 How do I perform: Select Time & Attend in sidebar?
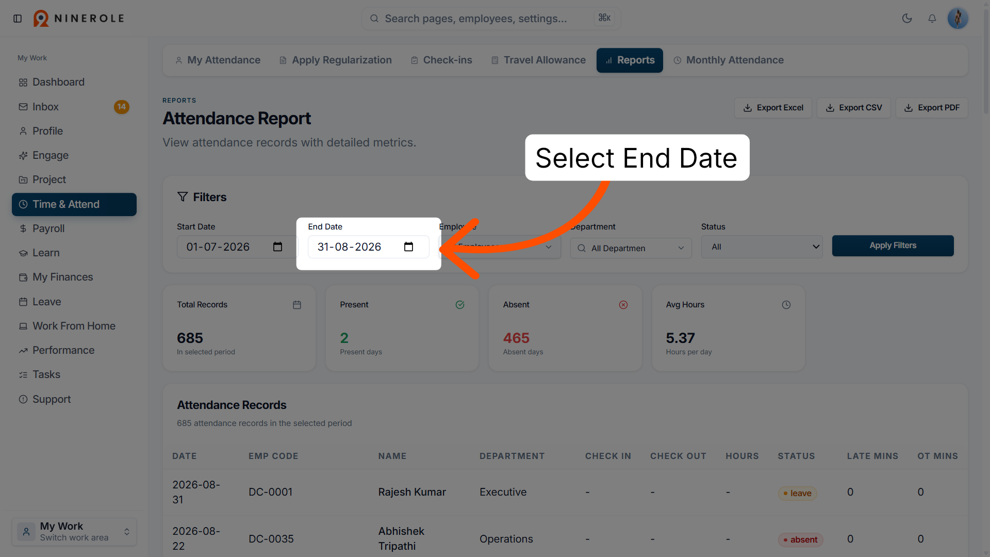[x=74, y=204]
